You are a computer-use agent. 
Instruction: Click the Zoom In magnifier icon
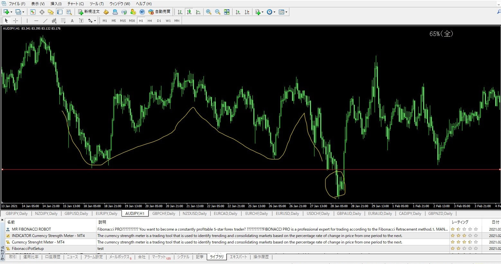point(209,12)
